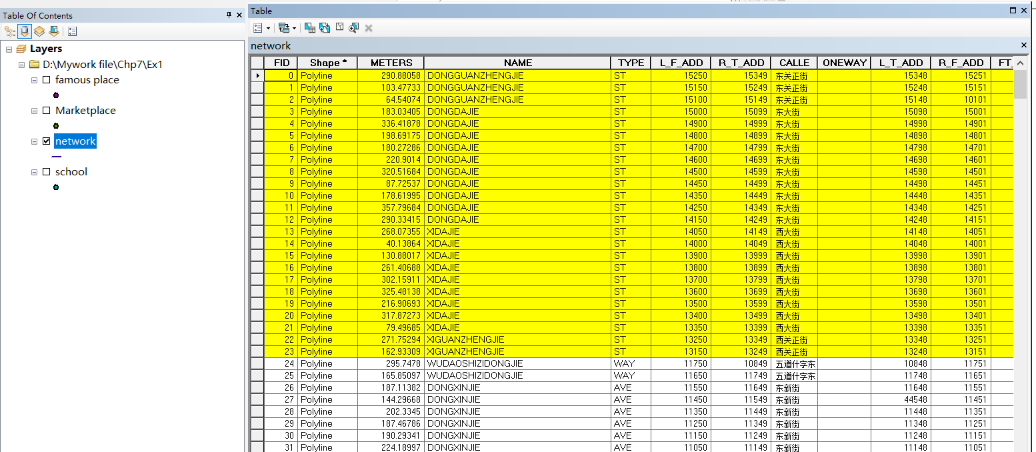Switch to List By Visibility view
Viewport: 1036px width, 452px height.
[39, 31]
